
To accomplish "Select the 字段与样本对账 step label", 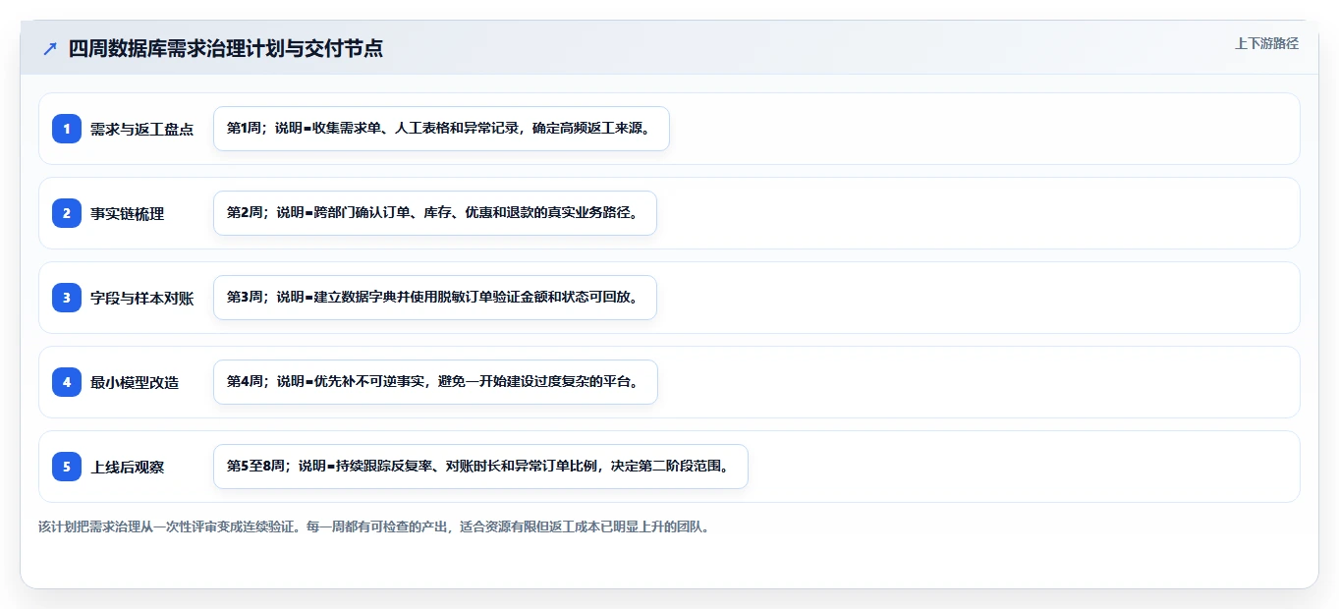I will tap(141, 298).
